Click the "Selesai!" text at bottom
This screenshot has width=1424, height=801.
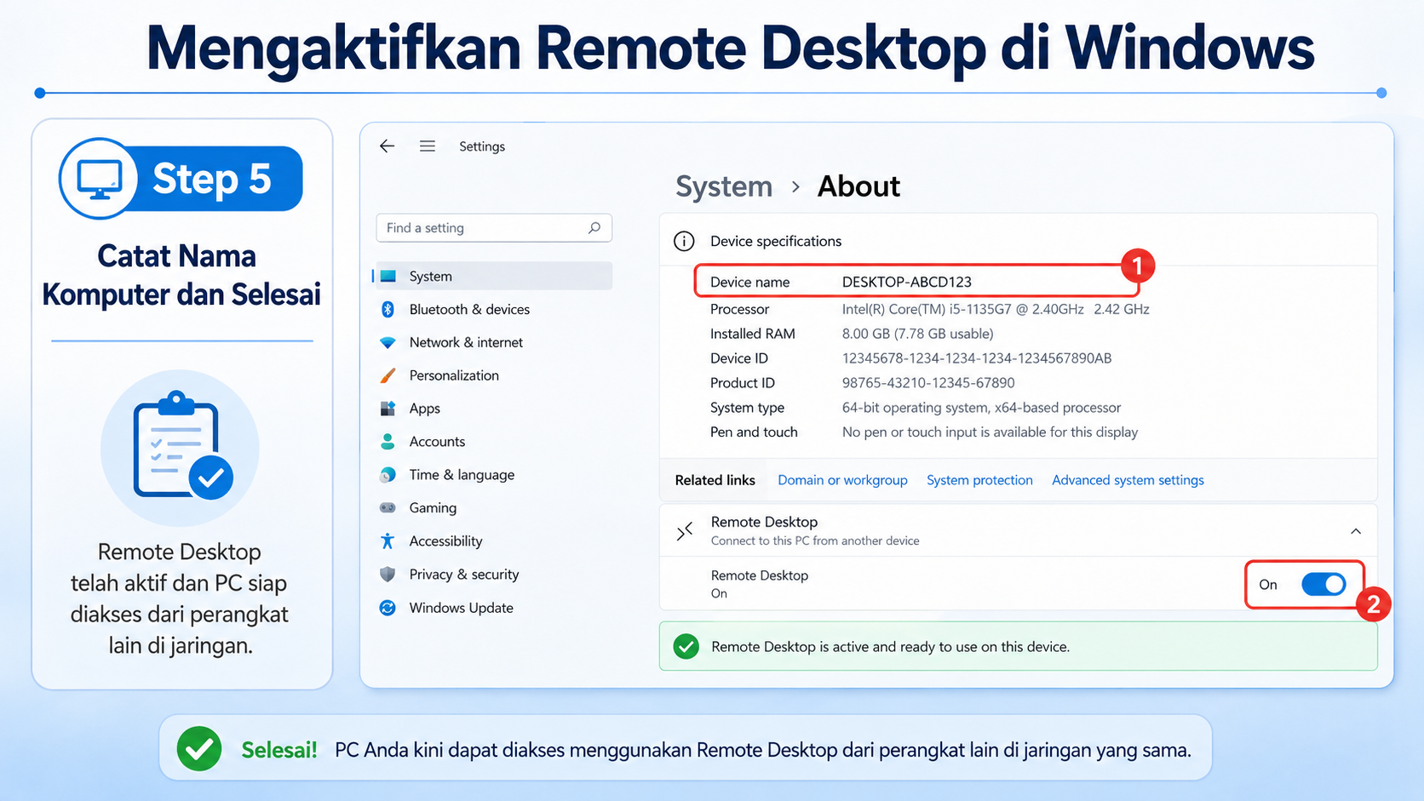point(279,750)
